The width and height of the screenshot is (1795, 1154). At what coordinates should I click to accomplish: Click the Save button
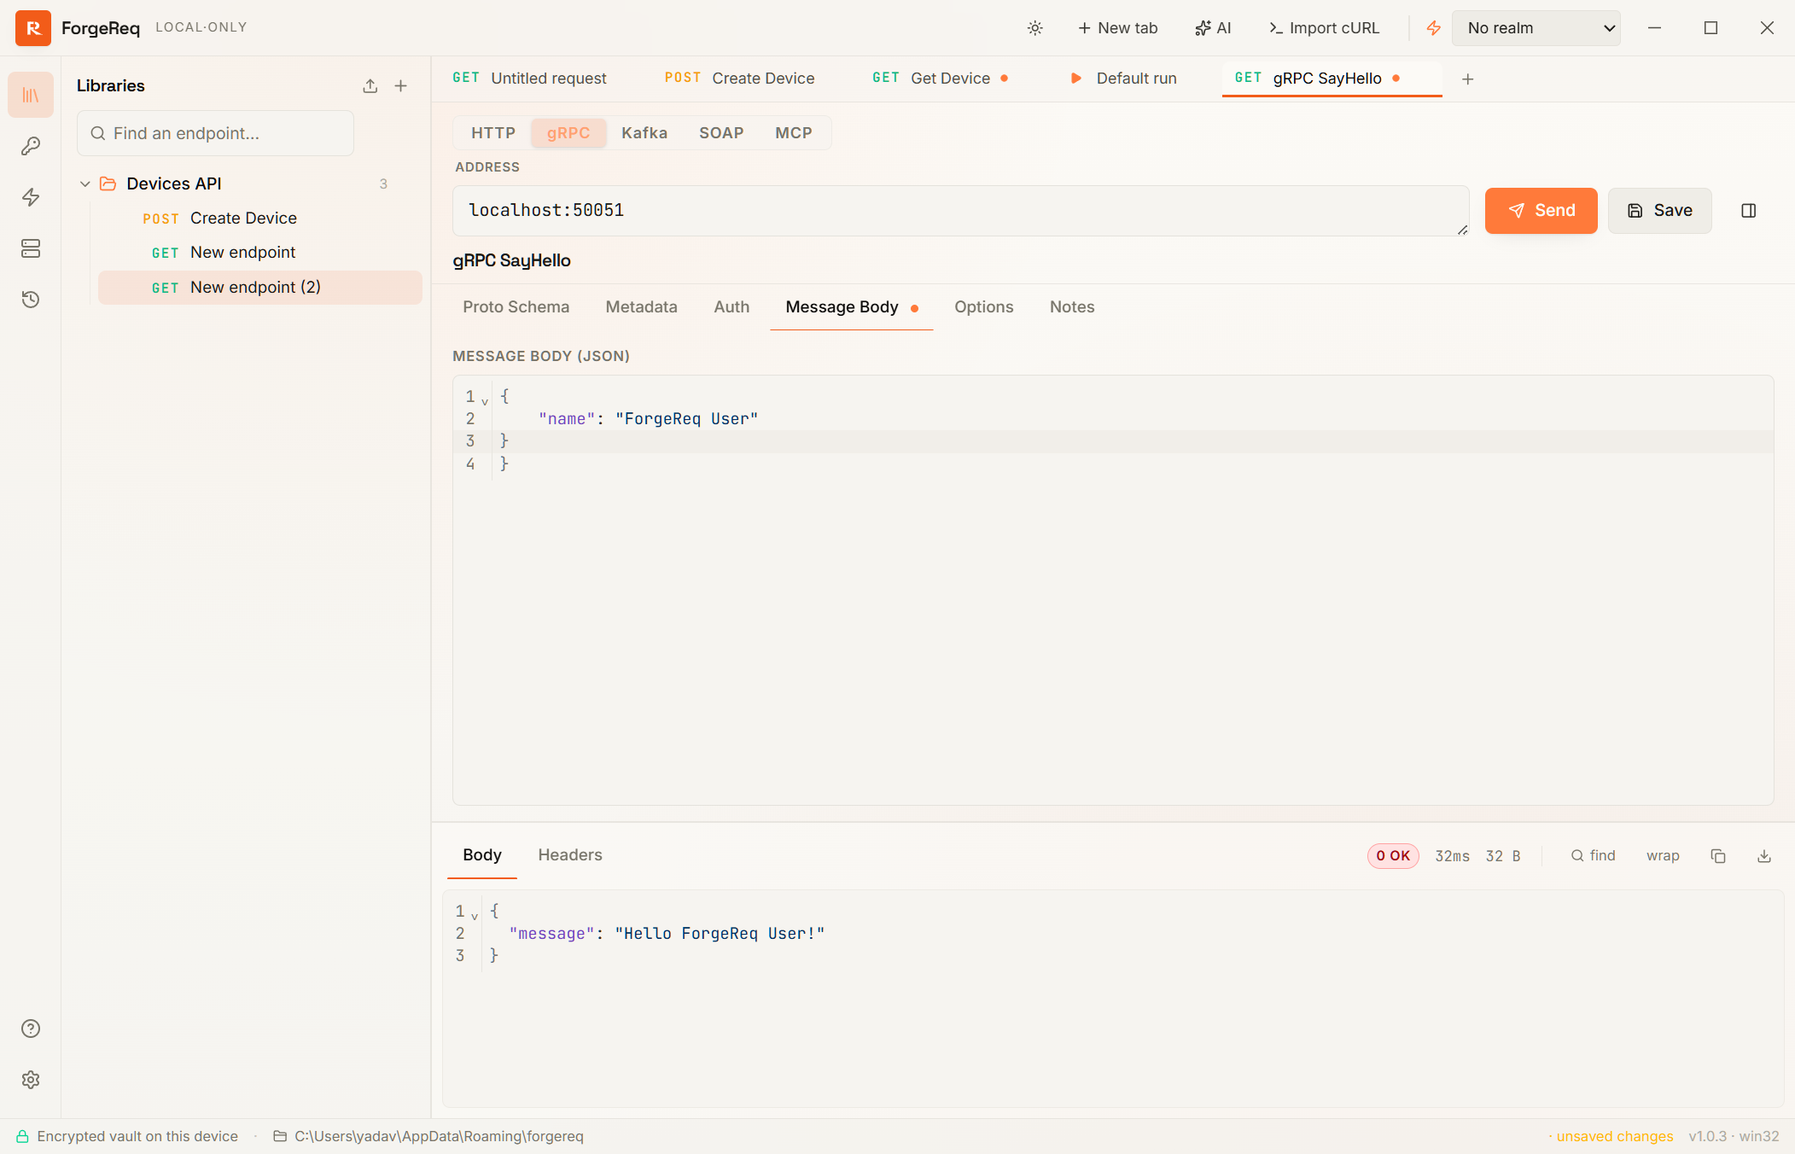(1660, 211)
